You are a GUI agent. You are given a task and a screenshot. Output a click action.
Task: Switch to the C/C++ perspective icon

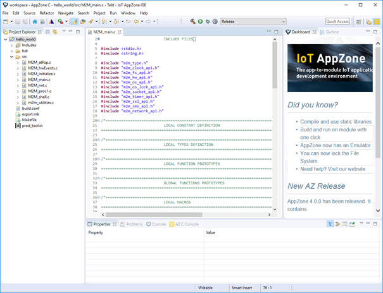point(368,22)
